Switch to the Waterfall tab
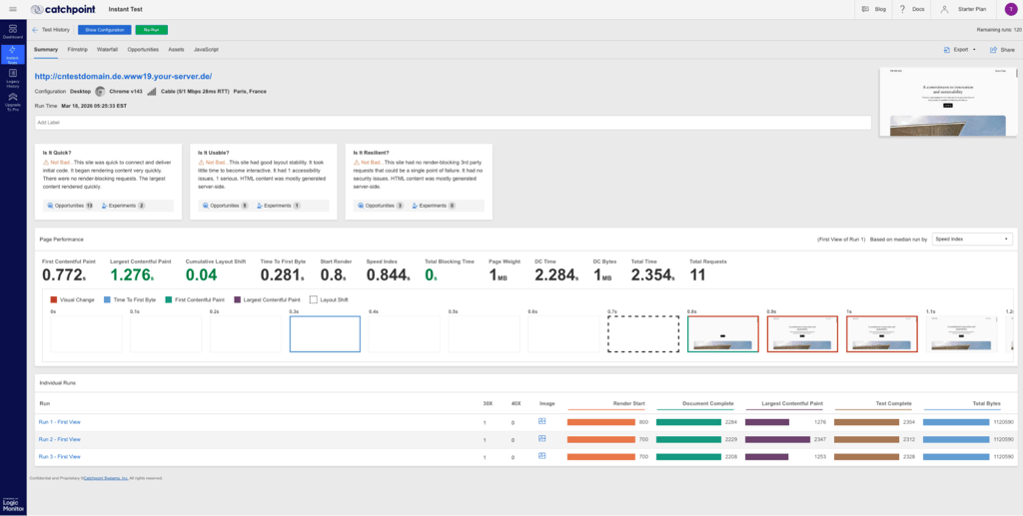 pos(107,50)
